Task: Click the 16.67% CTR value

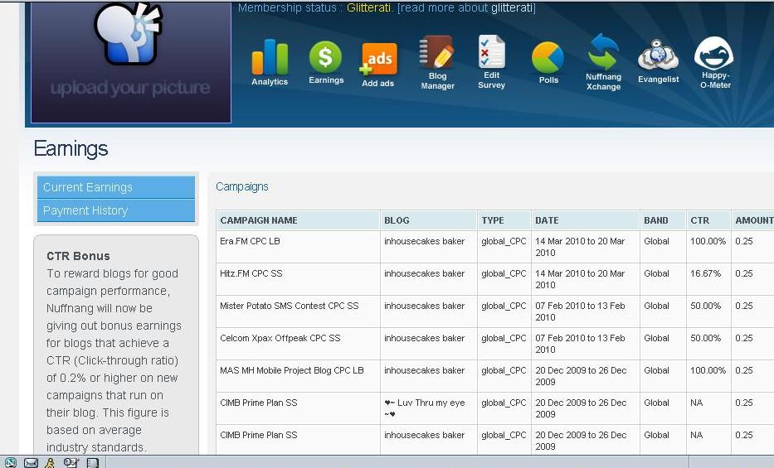Action: click(x=705, y=273)
